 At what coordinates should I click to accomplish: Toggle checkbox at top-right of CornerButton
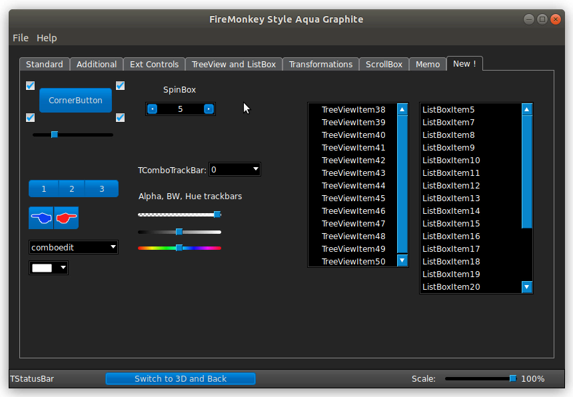pos(120,85)
